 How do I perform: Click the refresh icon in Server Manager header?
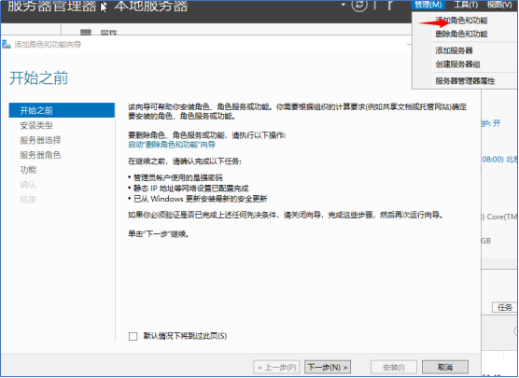(x=359, y=5)
